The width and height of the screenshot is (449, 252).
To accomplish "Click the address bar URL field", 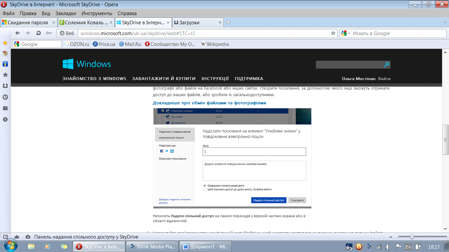I will pyautogui.click(x=204, y=33).
